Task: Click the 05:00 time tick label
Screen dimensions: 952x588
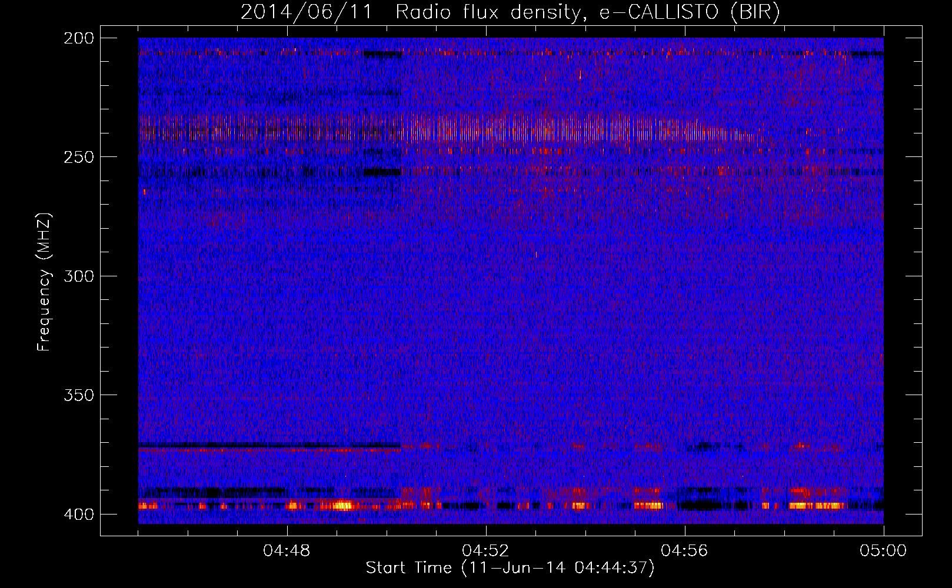Action: (883, 551)
